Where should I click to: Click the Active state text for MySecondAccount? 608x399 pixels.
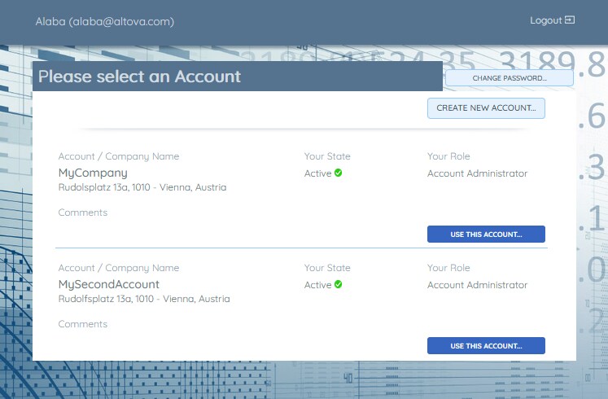tap(317, 285)
